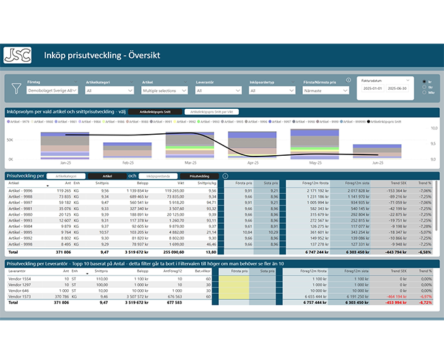Open the Inköpsordertyp dropdown
The image size is (444, 364).
tap(272, 90)
